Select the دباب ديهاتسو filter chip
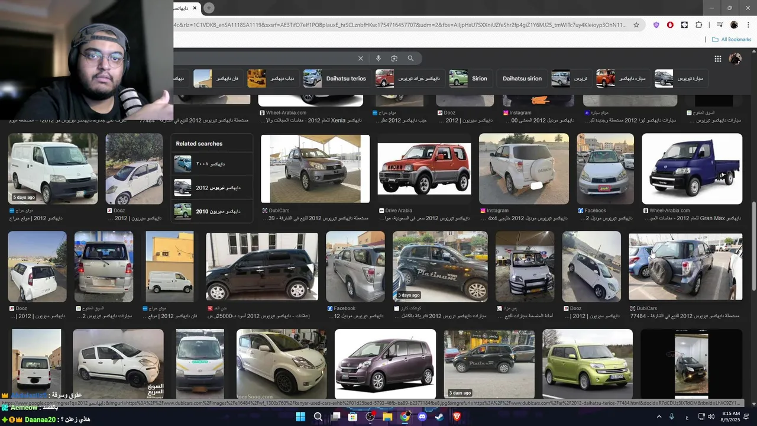Viewport: 757px width, 426px height. tap(273, 79)
